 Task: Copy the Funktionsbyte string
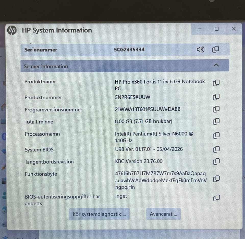tap(216, 179)
